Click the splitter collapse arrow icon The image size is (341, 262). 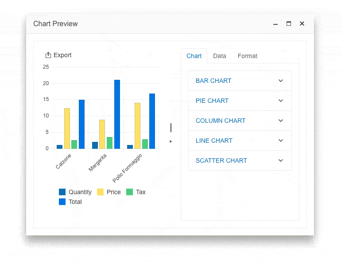point(171,141)
